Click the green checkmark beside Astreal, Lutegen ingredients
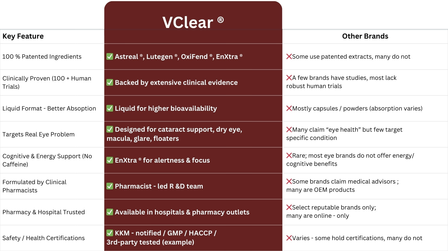448x251 pixels. tap(110, 57)
